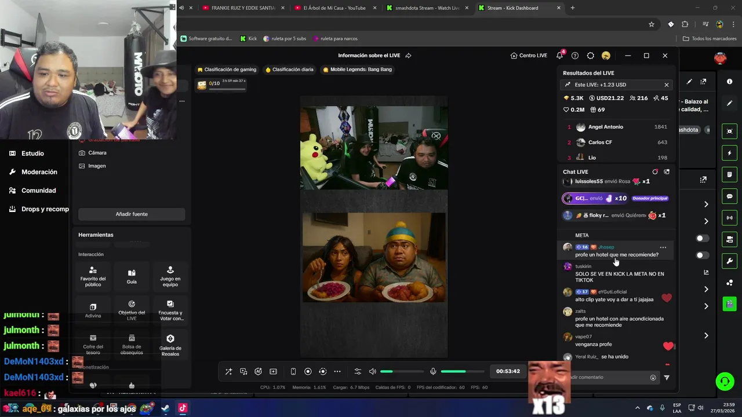Pop out the Chat LIVE window
Image resolution: width=742 pixels, height=417 pixels.
click(x=667, y=171)
